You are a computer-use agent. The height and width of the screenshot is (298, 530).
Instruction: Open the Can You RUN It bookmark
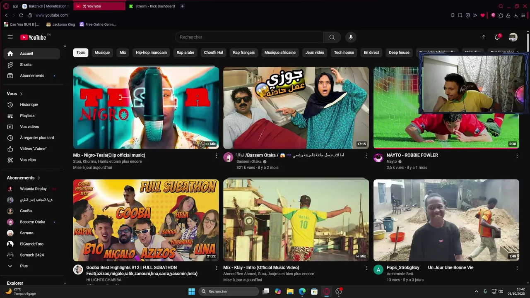tap(21, 24)
